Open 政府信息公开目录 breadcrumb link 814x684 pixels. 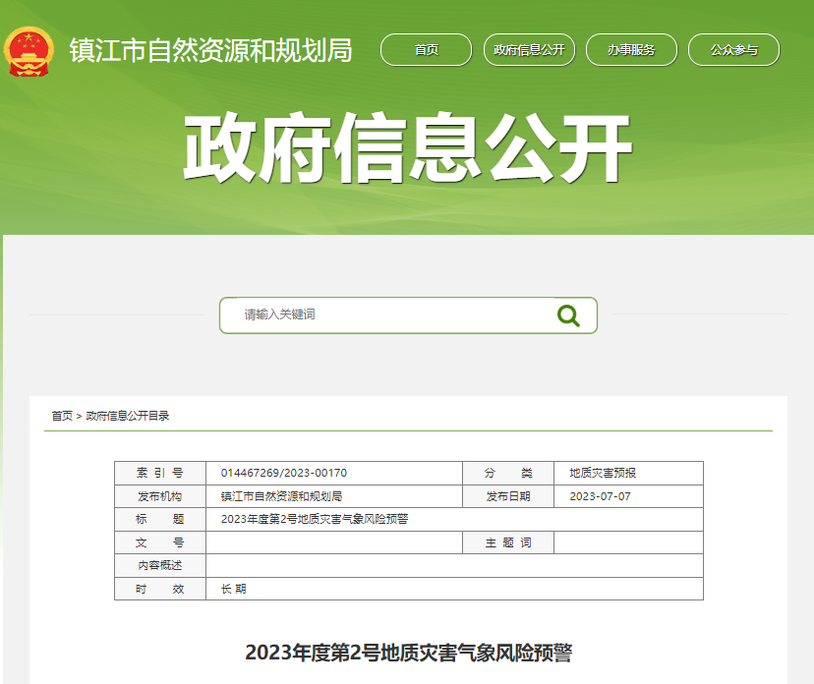pos(128,416)
